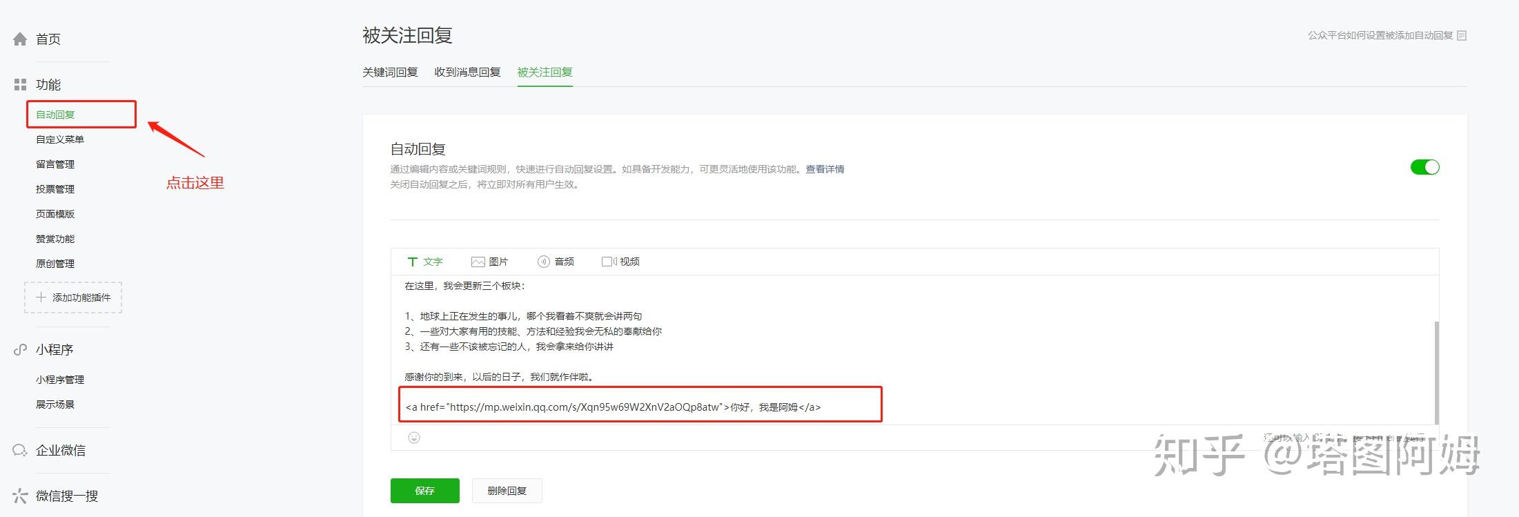Click the 功能 section heading in the sidebar
The width and height of the screenshot is (1519, 517).
(48, 85)
